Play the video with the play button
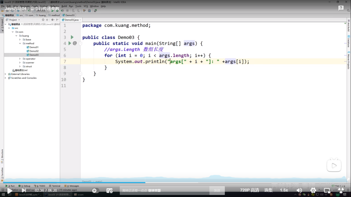 pos(10,191)
